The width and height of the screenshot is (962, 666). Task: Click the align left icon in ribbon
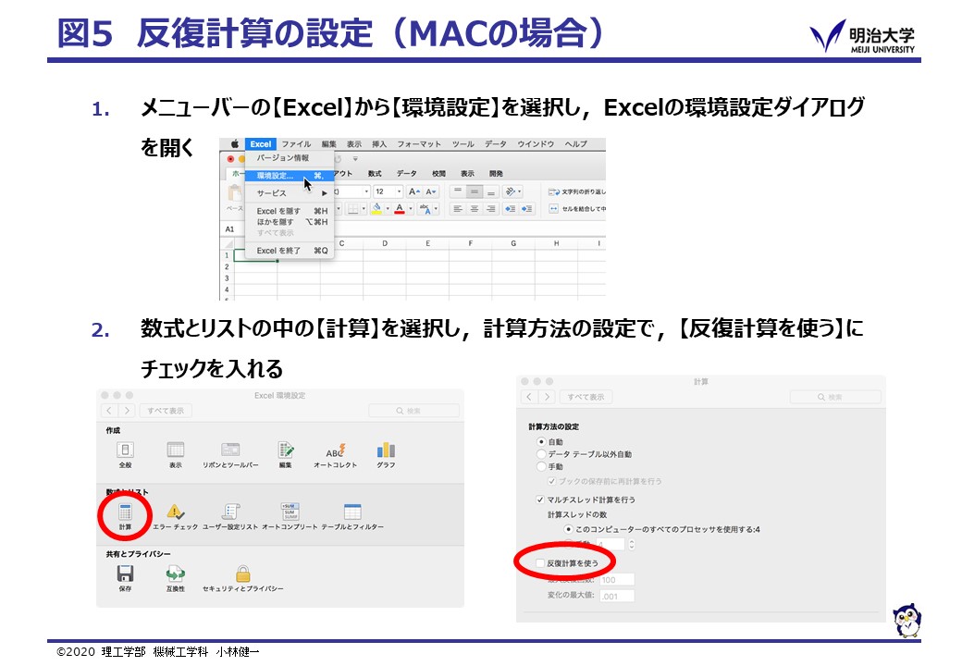[x=457, y=209]
